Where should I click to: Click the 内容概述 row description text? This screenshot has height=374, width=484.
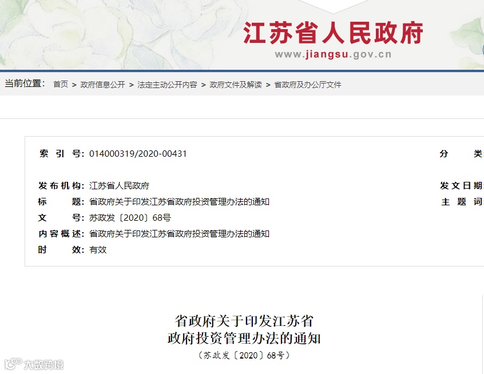[179, 234]
